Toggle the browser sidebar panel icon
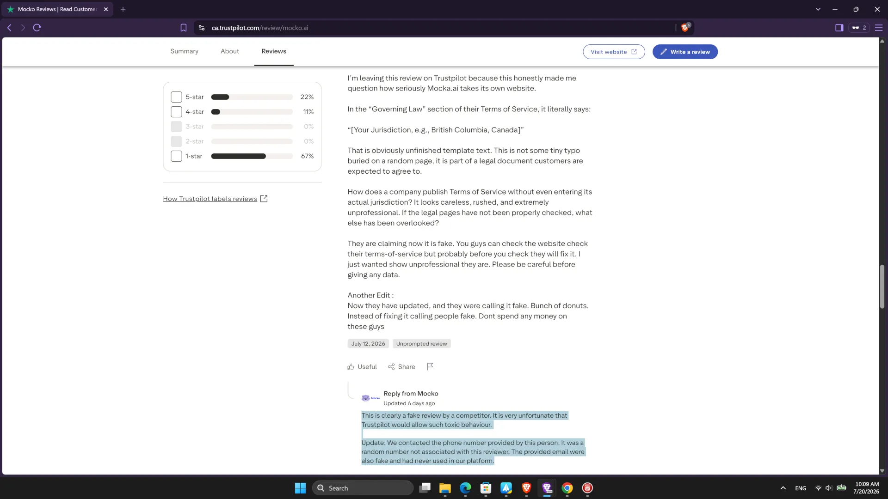 coord(839,28)
